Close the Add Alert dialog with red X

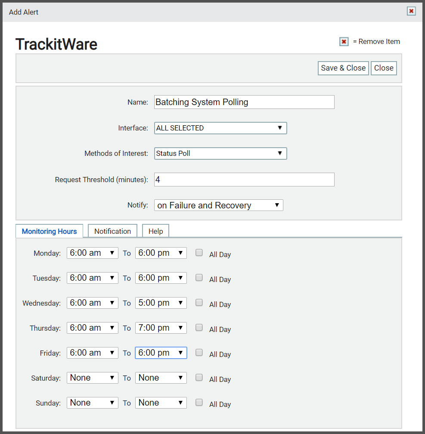click(411, 11)
